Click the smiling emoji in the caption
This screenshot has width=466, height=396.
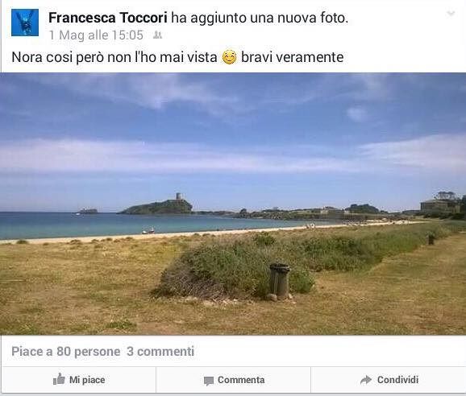click(229, 57)
